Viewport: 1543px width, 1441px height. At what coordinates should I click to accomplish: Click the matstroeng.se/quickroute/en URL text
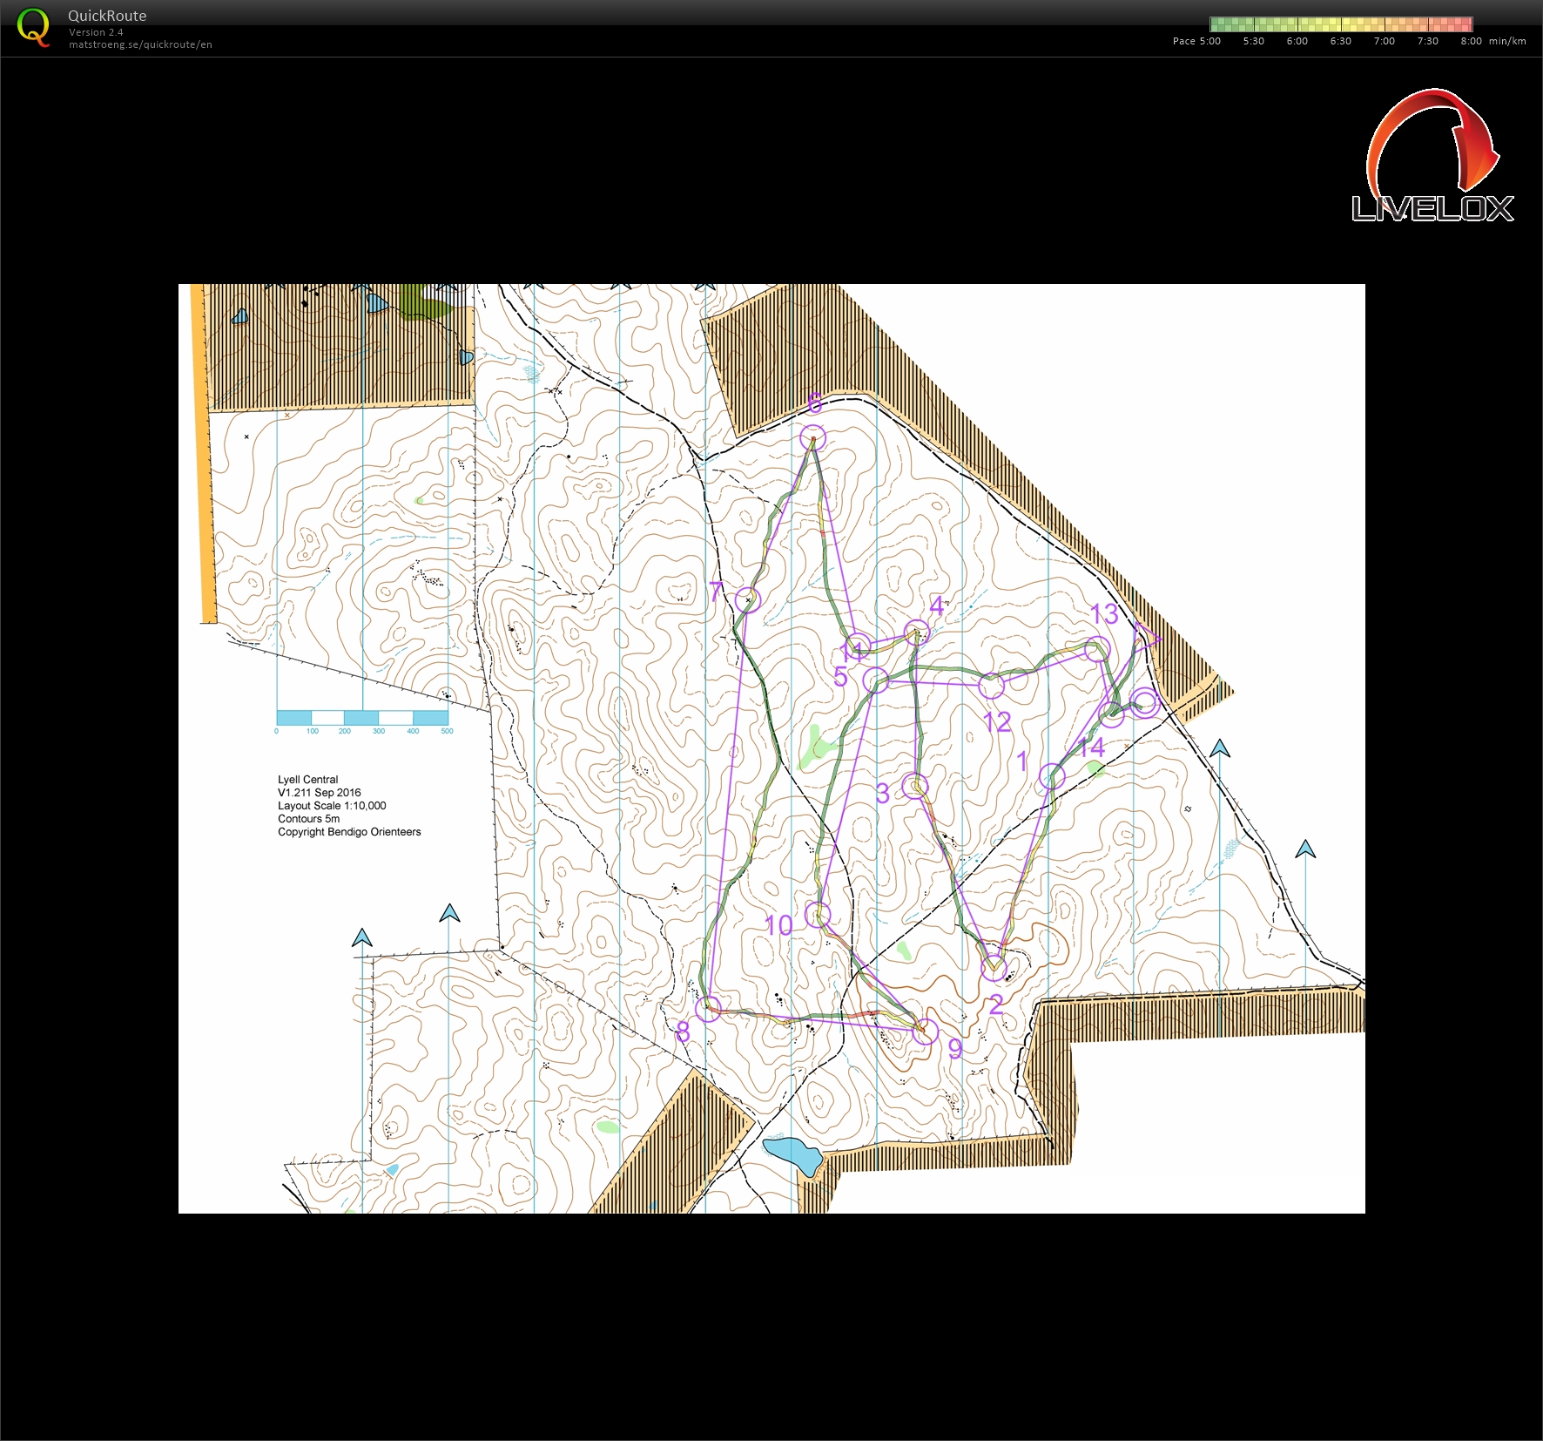coord(140,44)
